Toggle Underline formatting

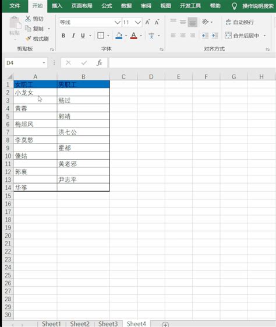point(83,36)
